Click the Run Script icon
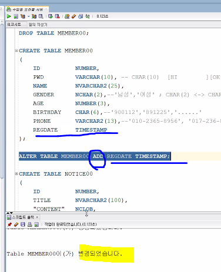The width and height of the screenshot is (221, 272). point(16,16)
